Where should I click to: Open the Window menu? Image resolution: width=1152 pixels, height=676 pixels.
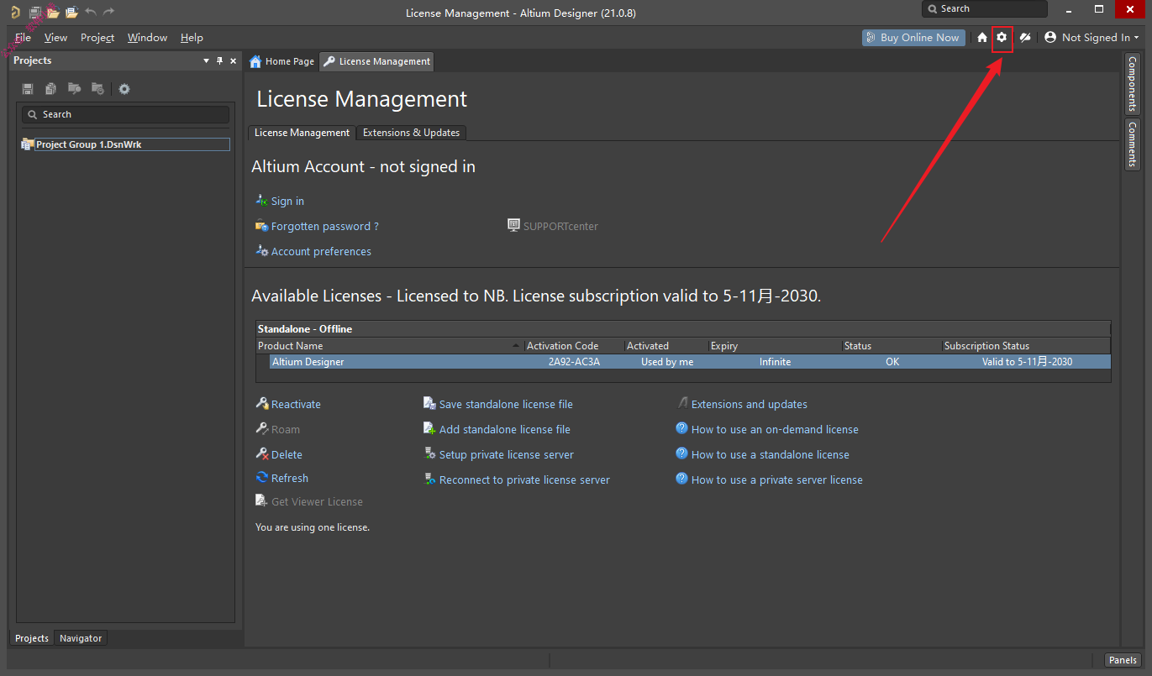147,37
